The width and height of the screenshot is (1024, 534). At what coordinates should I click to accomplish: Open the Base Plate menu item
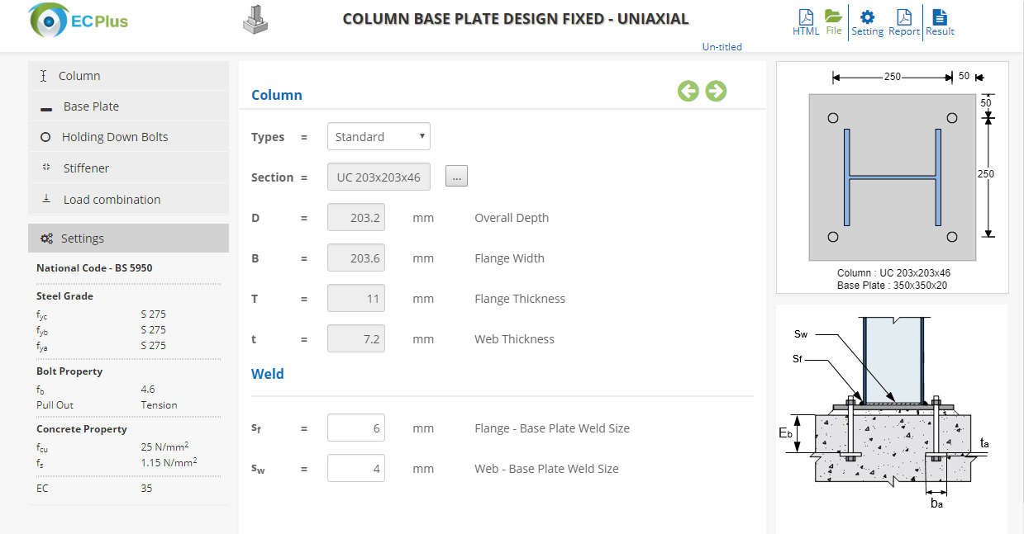coord(128,106)
